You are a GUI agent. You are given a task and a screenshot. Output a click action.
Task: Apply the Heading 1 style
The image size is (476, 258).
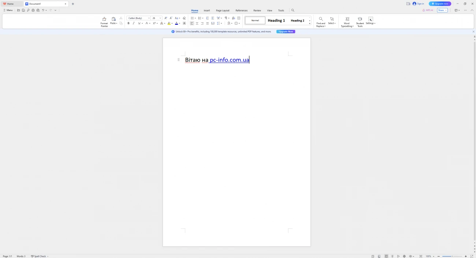coord(276,20)
